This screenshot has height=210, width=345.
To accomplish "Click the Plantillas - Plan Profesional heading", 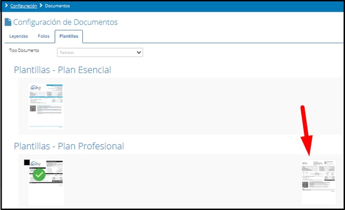I will [69, 146].
